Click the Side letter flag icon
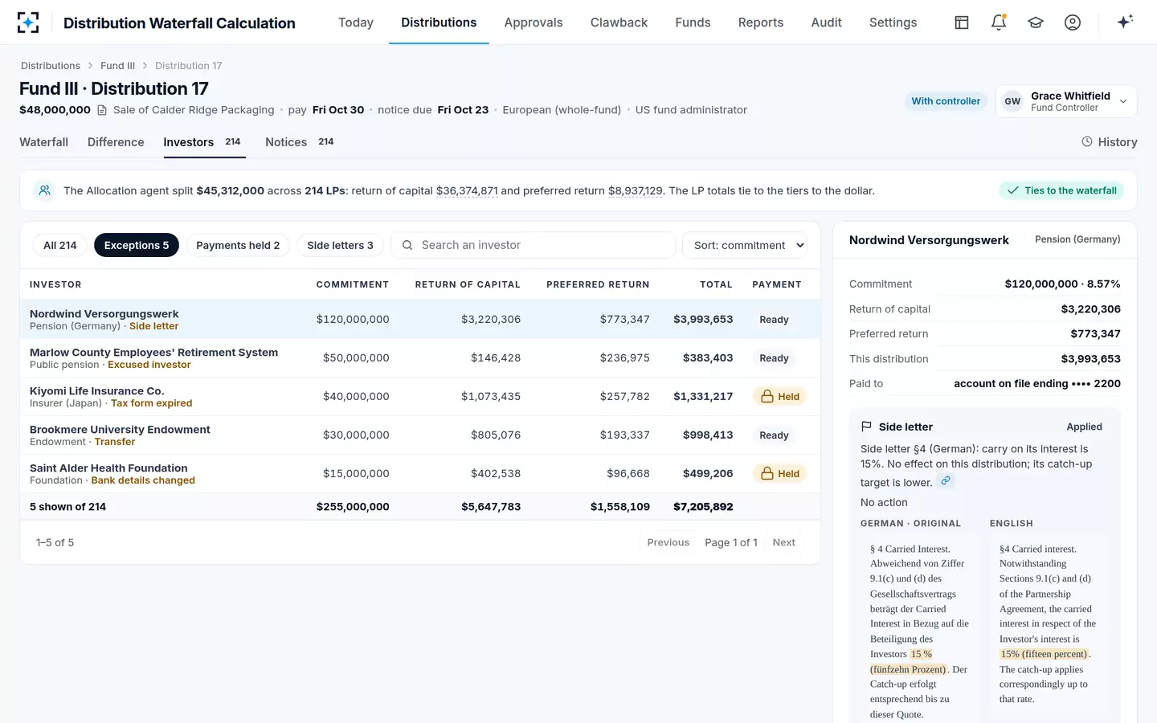This screenshot has height=723, width=1157. click(x=866, y=427)
